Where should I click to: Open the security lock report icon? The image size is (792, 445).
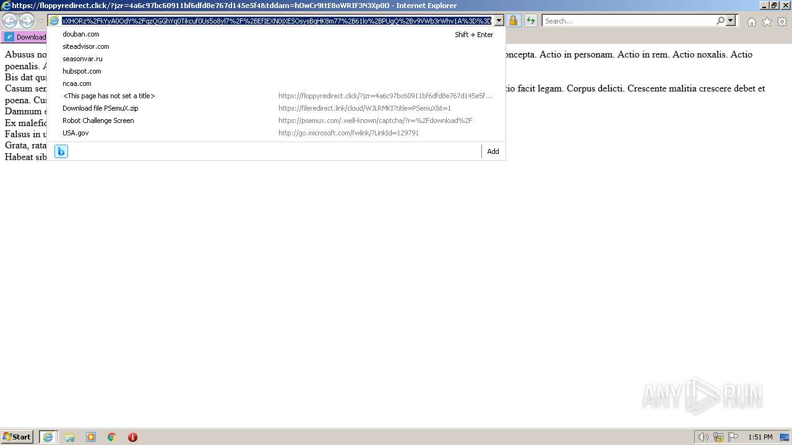(x=513, y=20)
